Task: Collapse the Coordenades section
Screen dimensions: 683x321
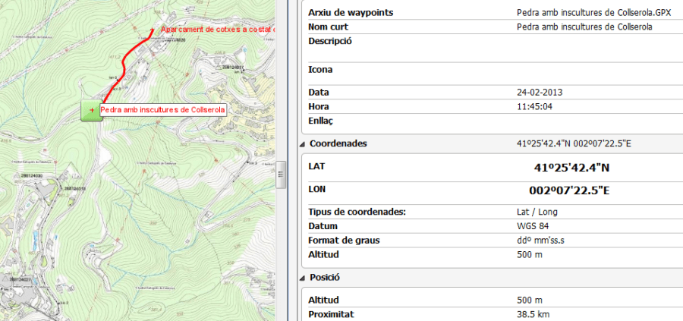Action: pos(303,143)
